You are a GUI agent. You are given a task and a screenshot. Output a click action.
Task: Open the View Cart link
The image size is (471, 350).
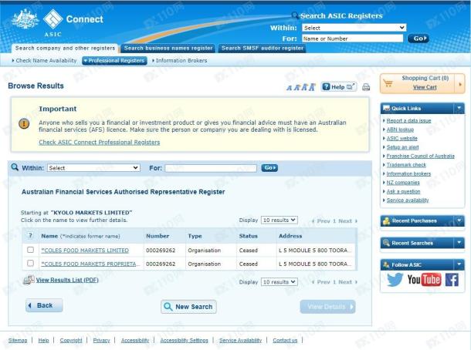pyautogui.click(x=425, y=87)
